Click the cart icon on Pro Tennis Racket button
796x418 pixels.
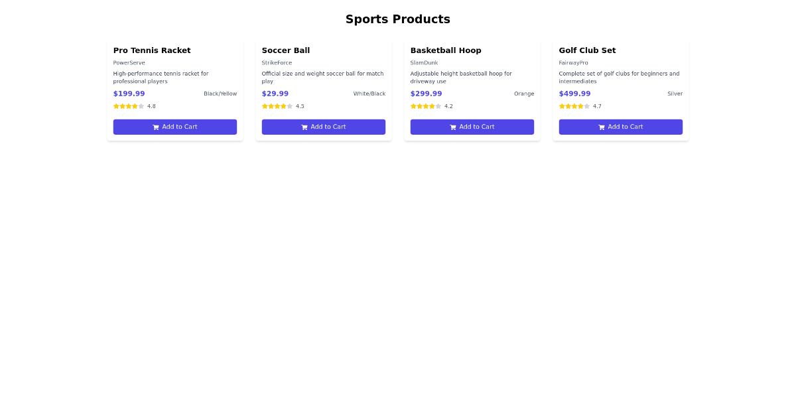(x=157, y=127)
